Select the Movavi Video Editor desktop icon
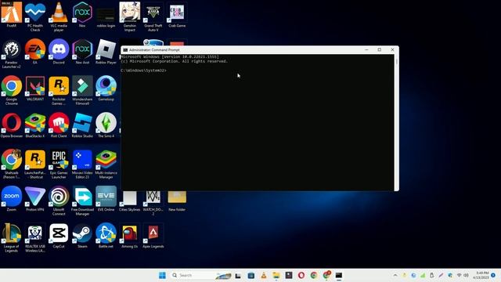 (82, 164)
